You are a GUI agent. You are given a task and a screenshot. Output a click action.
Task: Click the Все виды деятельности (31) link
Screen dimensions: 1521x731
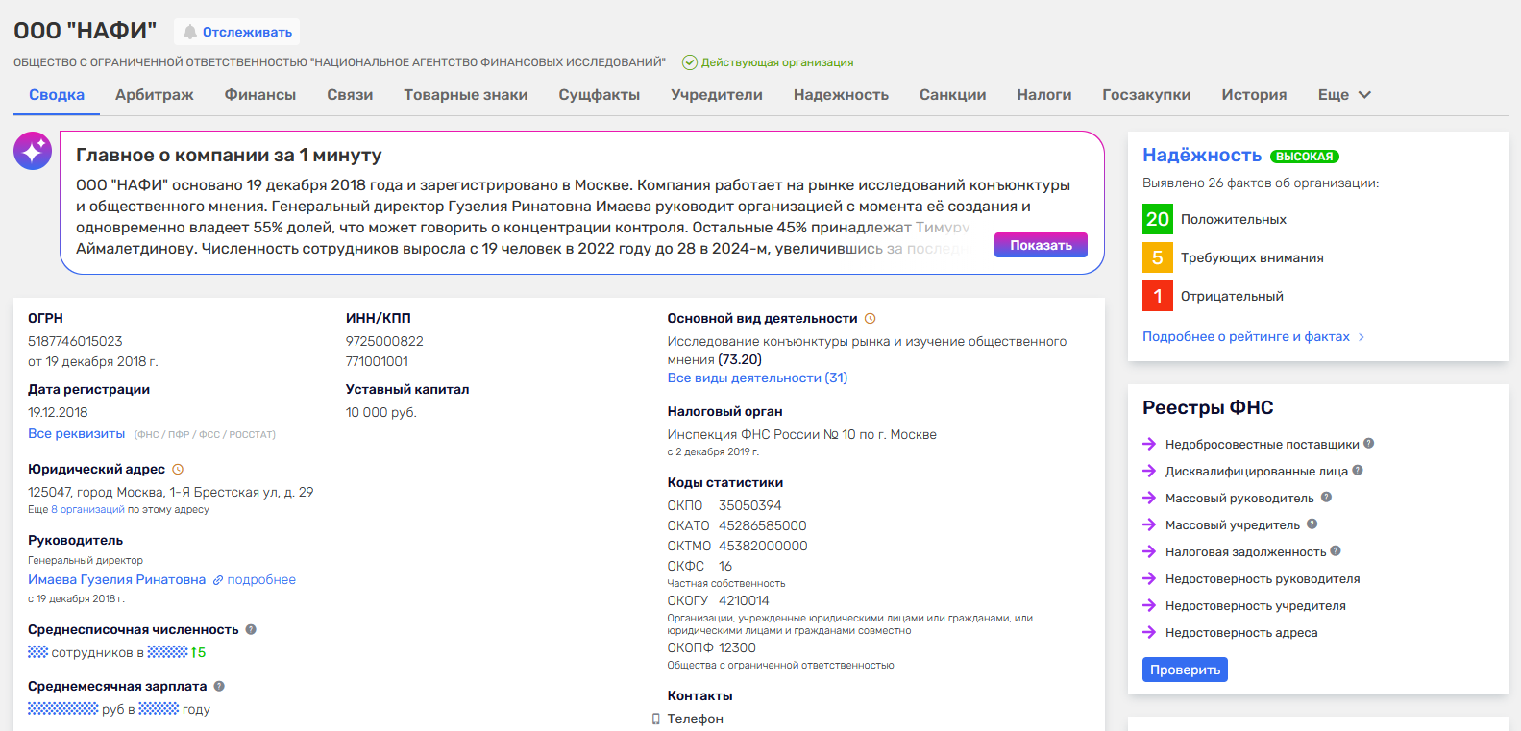757,378
